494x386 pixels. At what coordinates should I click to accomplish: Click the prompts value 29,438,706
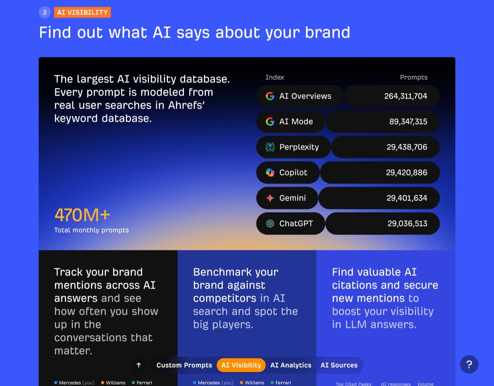point(407,147)
